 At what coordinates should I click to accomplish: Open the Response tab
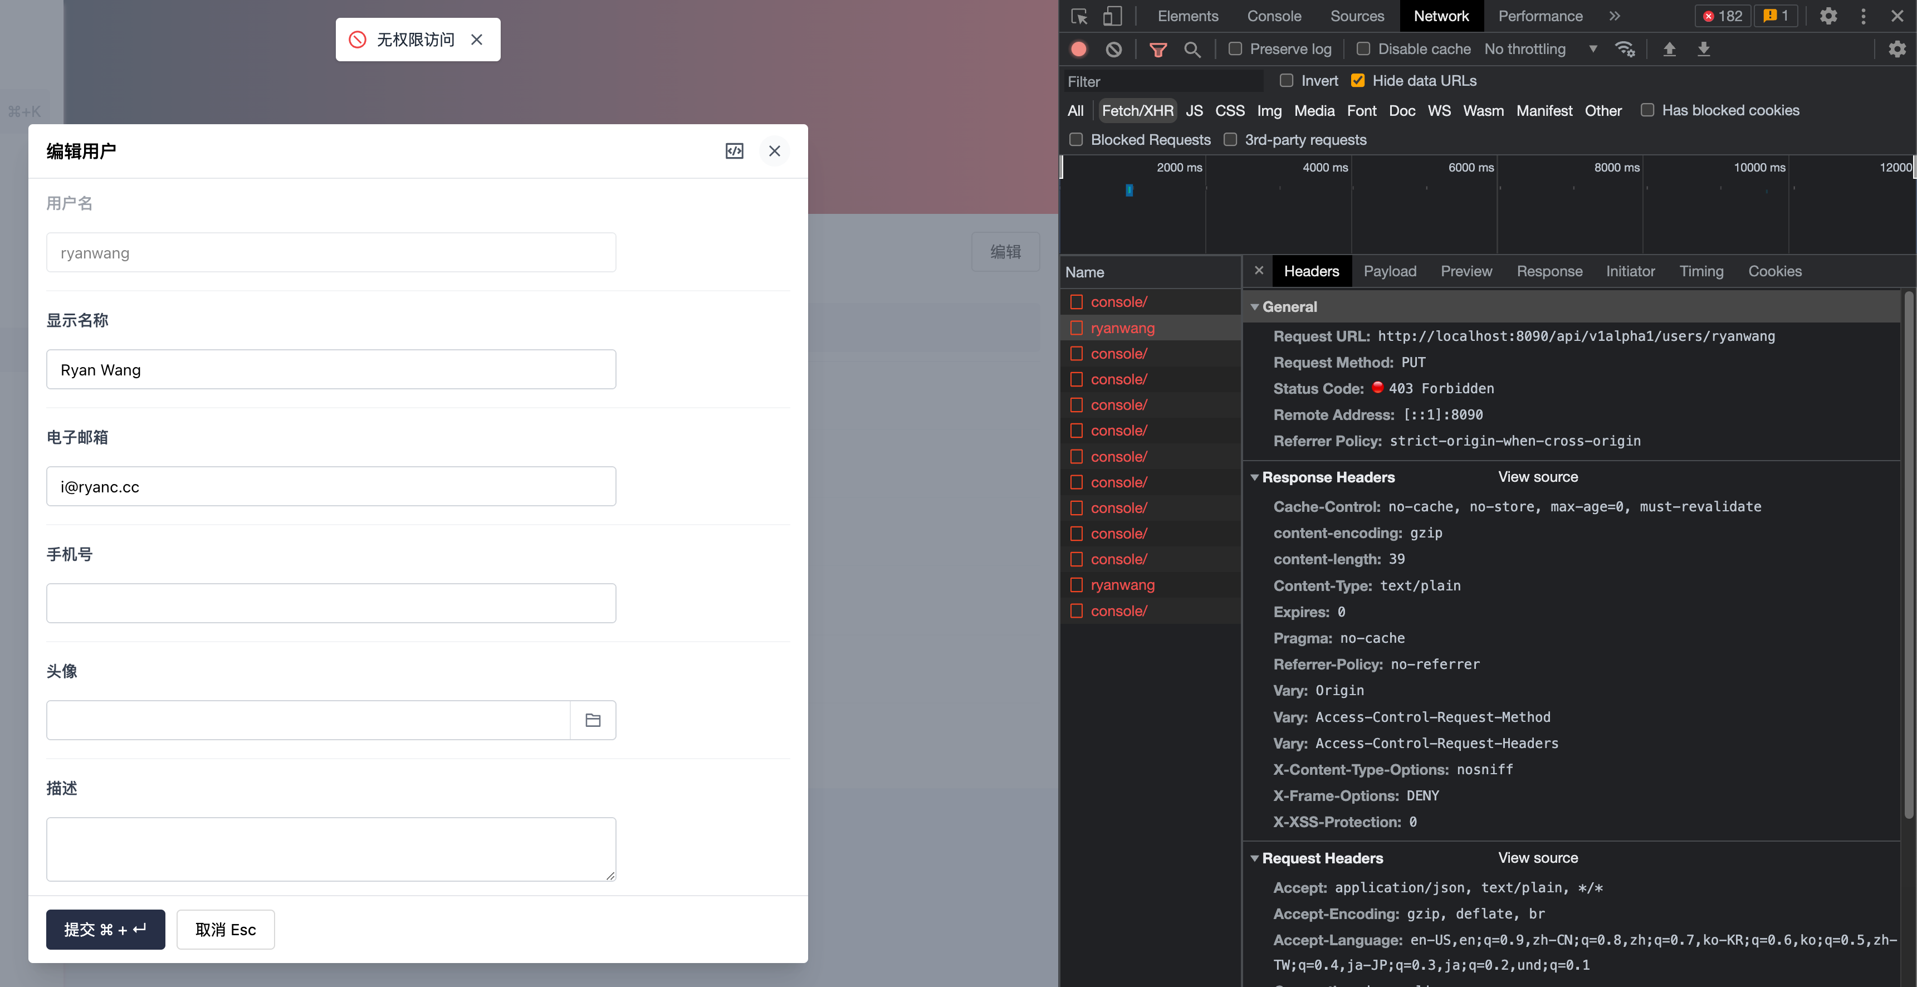point(1549,271)
